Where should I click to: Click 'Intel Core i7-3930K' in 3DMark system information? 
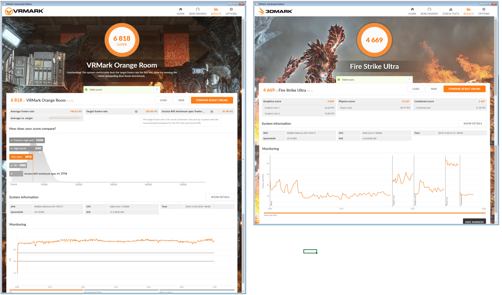click(x=372, y=133)
